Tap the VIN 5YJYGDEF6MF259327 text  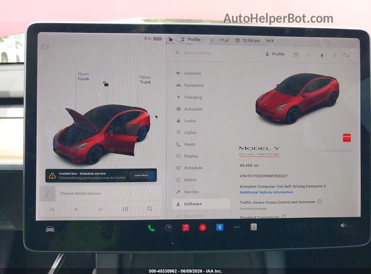(264, 176)
